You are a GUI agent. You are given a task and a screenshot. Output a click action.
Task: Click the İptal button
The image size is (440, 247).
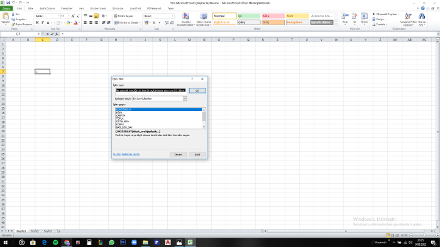click(x=197, y=154)
